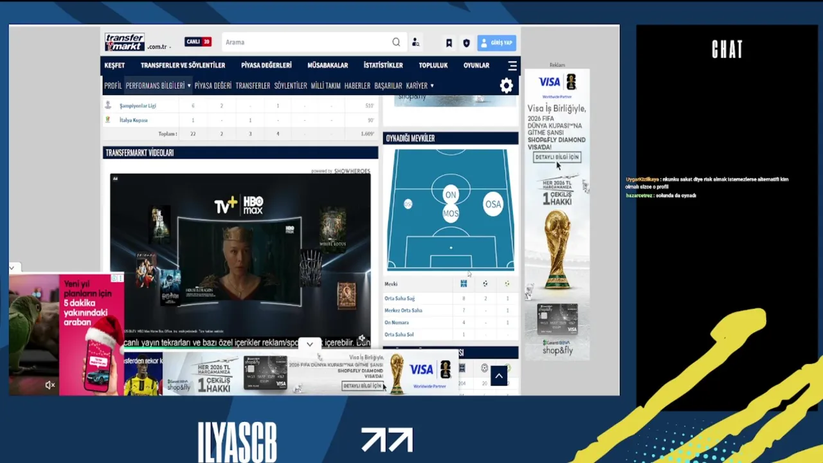The width and height of the screenshot is (823, 463).
Task: Open the On Numara position link
Action: 397,323
